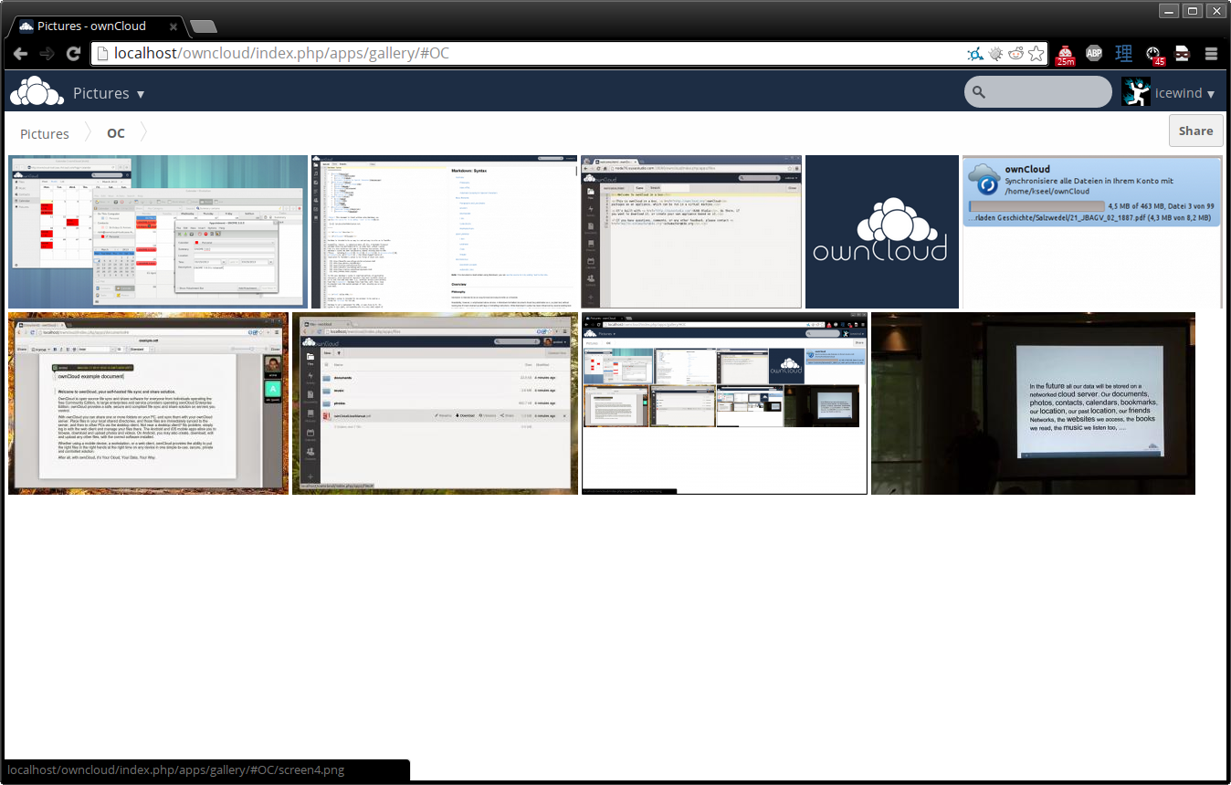The image size is (1231, 785).
Task: Click the blue network-share icon in the address bar
Action: click(x=974, y=53)
